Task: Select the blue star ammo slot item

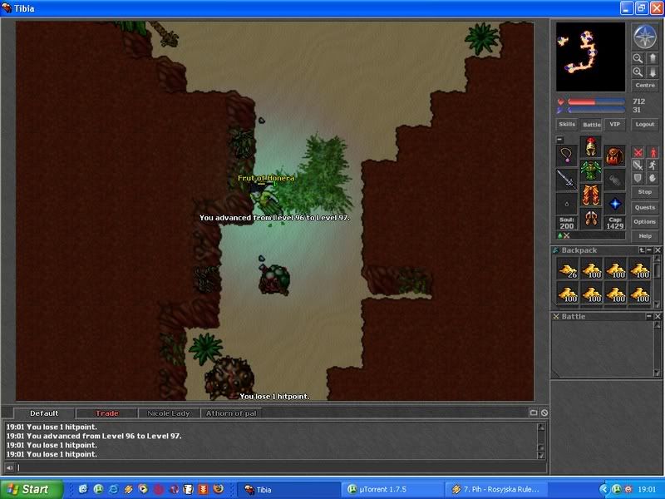Action: [614, 203]
